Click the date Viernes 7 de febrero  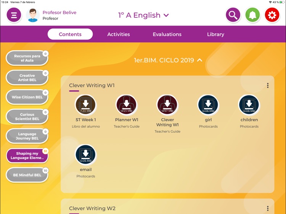pos(22,2)
